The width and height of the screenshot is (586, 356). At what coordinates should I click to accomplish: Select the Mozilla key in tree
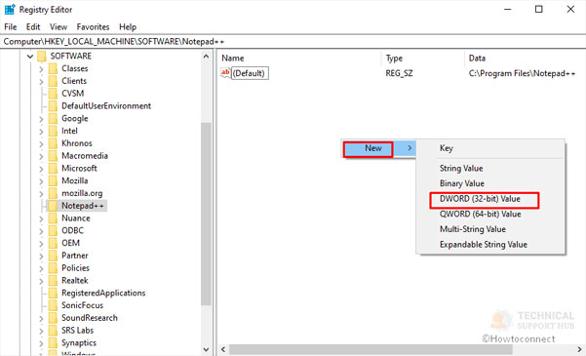point(75,180)
